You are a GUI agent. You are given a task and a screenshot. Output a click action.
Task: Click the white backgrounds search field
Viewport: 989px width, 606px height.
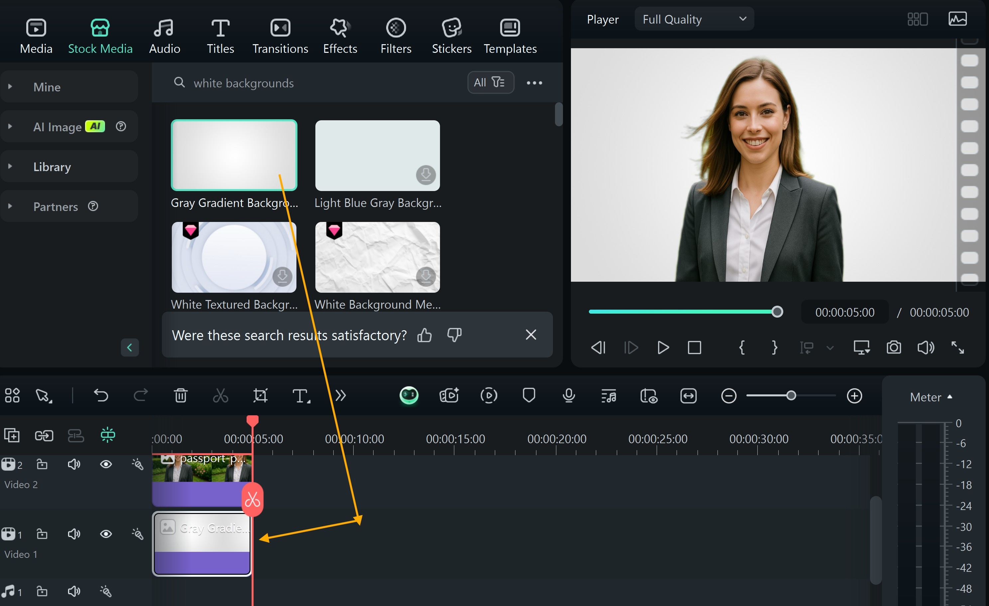313,83
